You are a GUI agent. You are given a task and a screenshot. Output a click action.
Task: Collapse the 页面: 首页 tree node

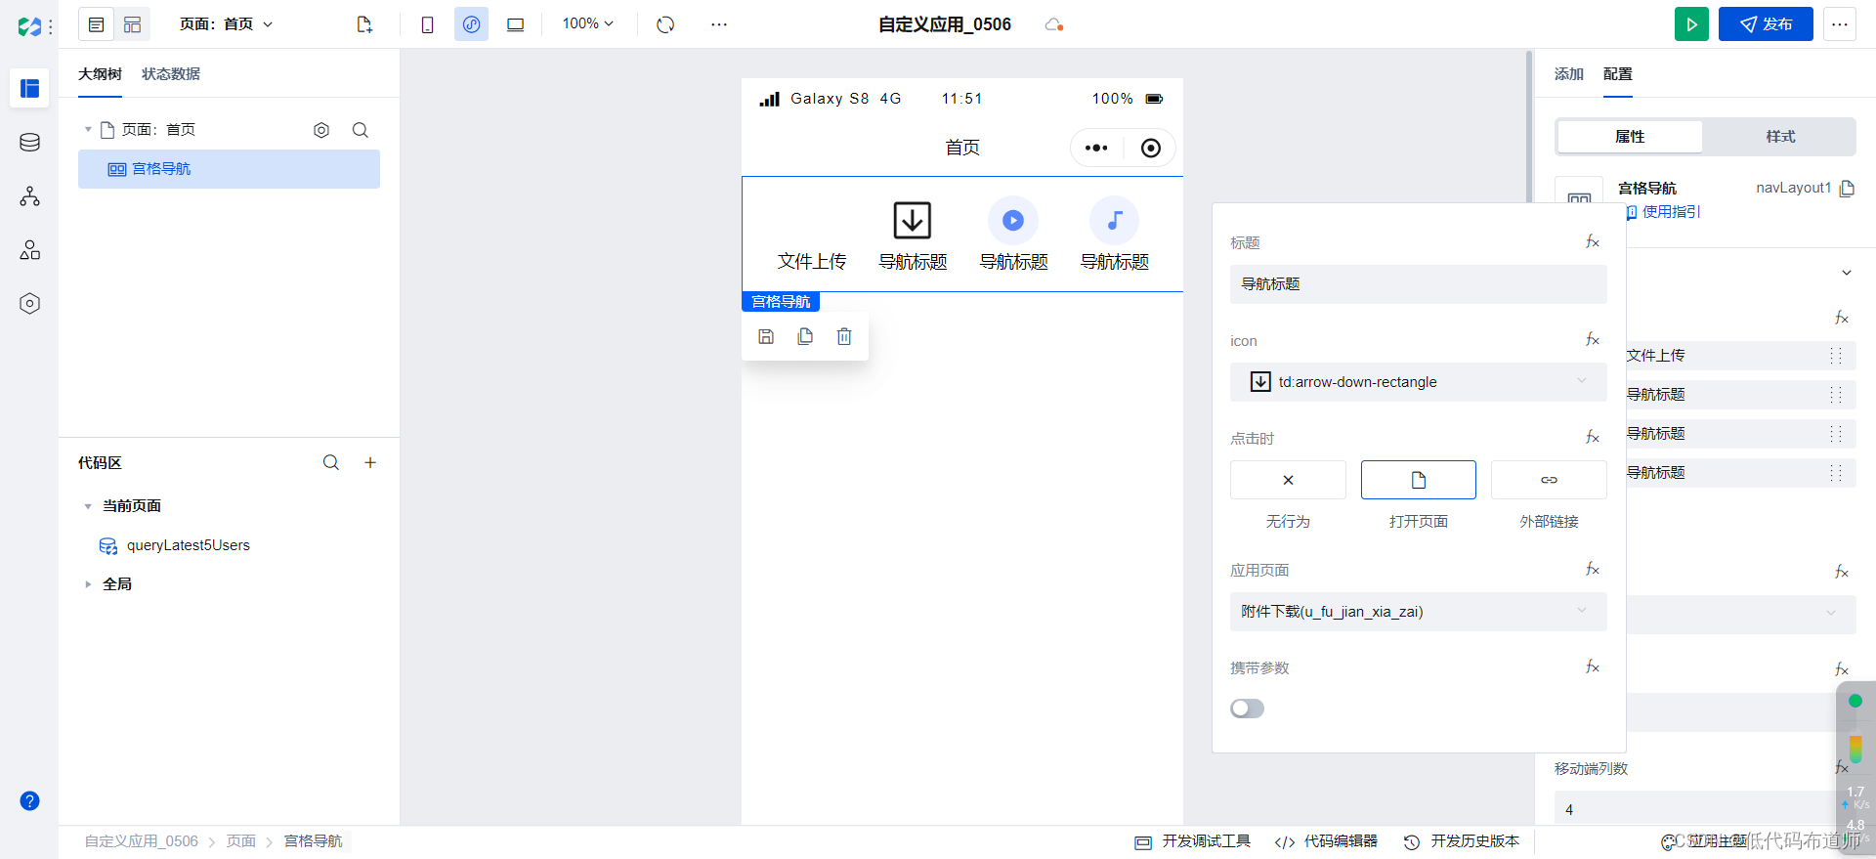[x=88, y=130]
